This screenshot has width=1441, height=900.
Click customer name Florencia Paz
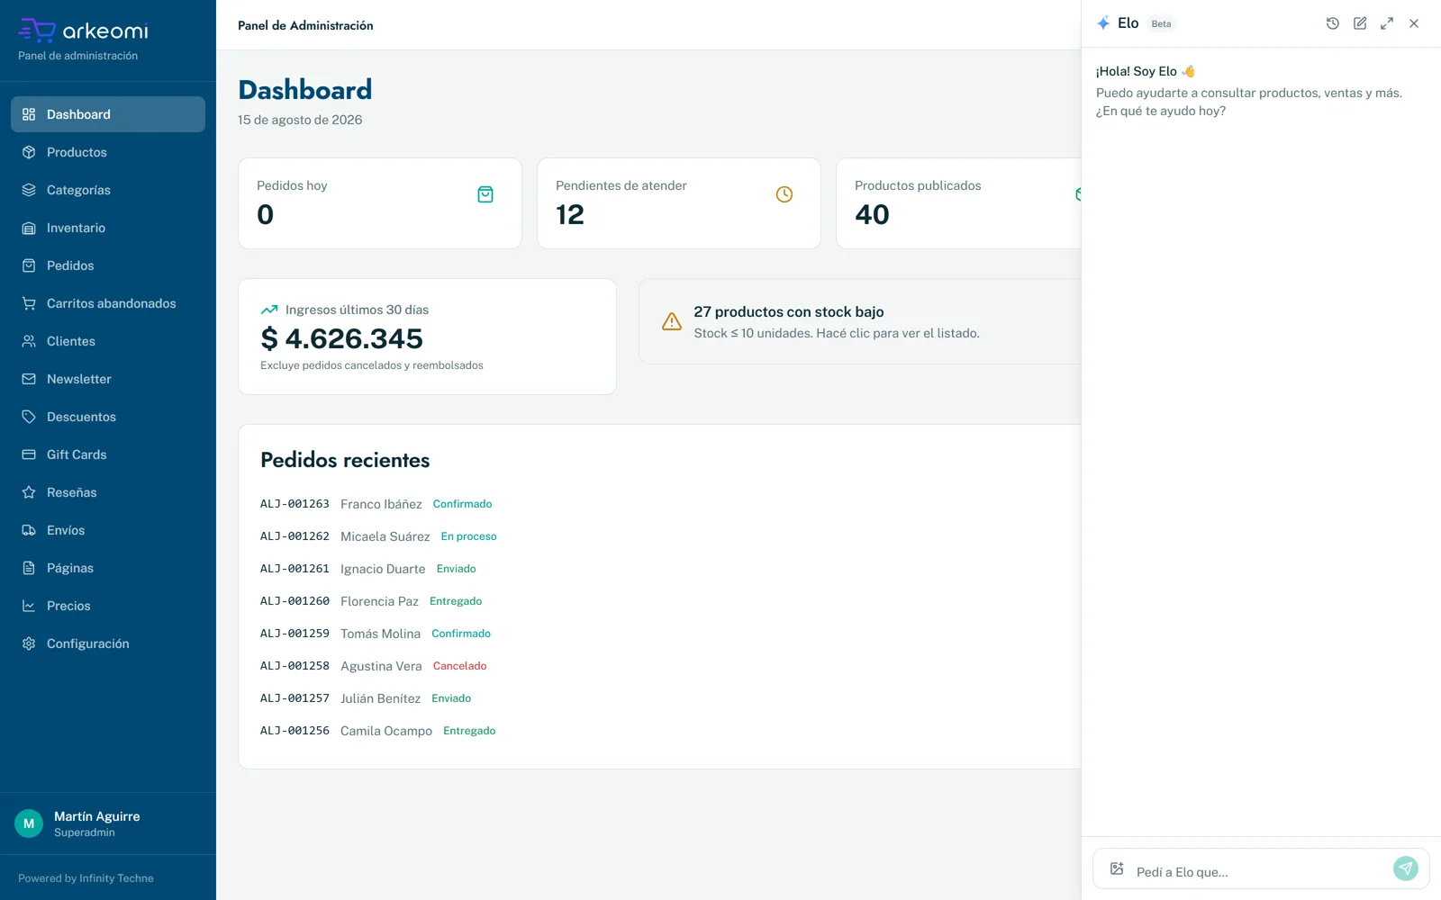[379, 601]
